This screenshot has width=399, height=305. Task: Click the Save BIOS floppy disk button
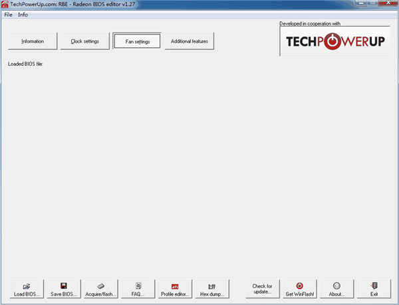(64, 289)
